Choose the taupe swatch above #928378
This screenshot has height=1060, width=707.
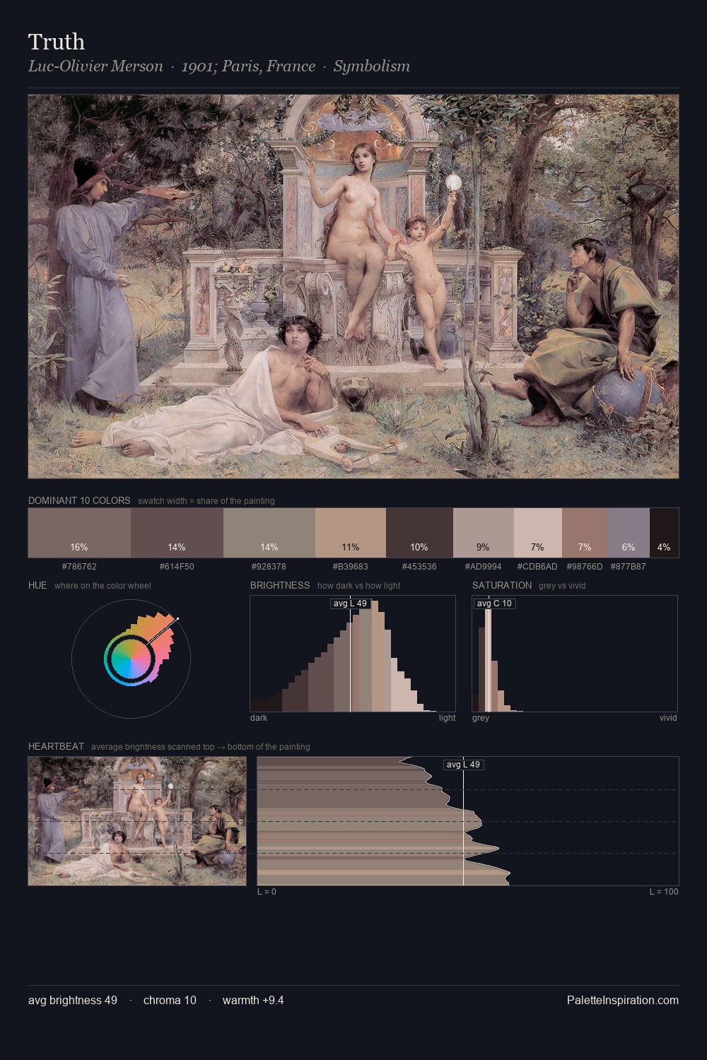pyautogui.click(x=269, y=533)
